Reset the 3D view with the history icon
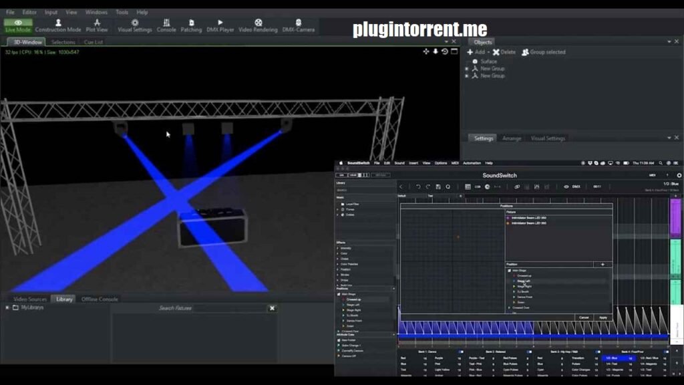 [444, 51]
